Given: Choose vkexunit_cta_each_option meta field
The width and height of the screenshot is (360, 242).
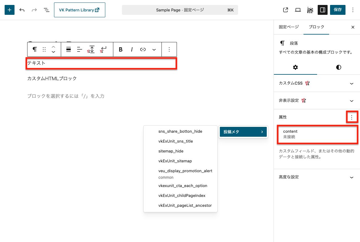Looking at the screenshot, I should click(x=180, y=186).
